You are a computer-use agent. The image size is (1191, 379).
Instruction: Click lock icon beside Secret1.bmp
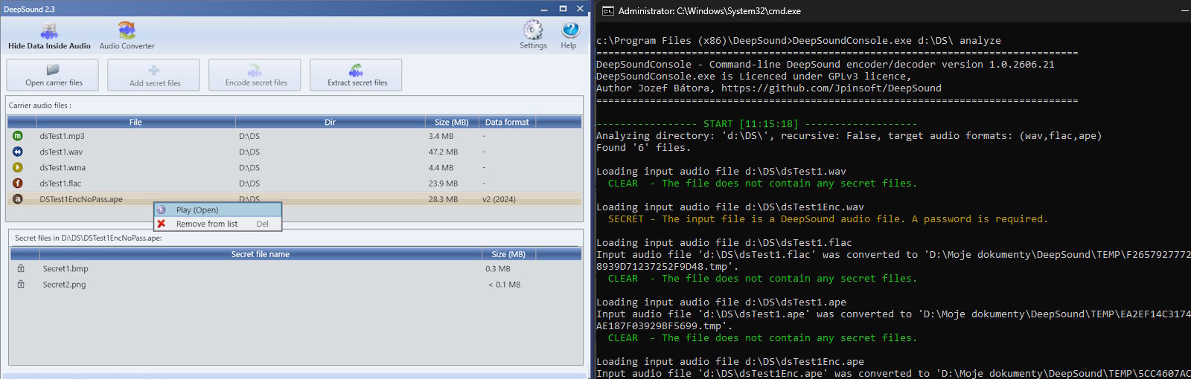click(21, 268)
